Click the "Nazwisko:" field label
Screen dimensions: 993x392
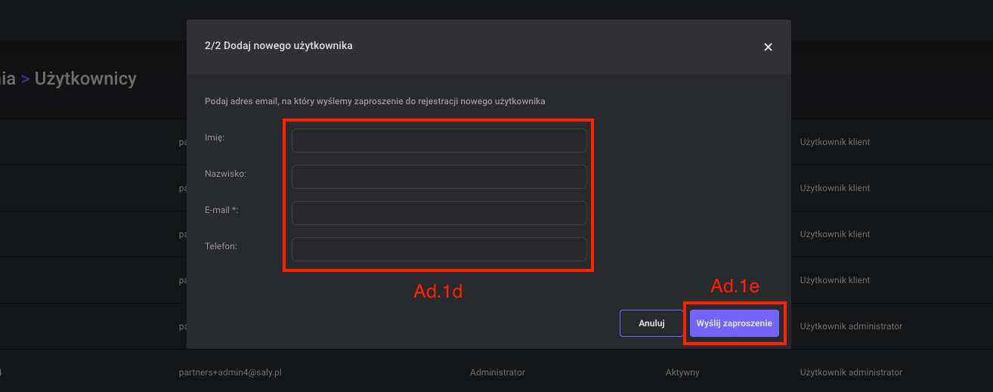click(x=220, y=174)
